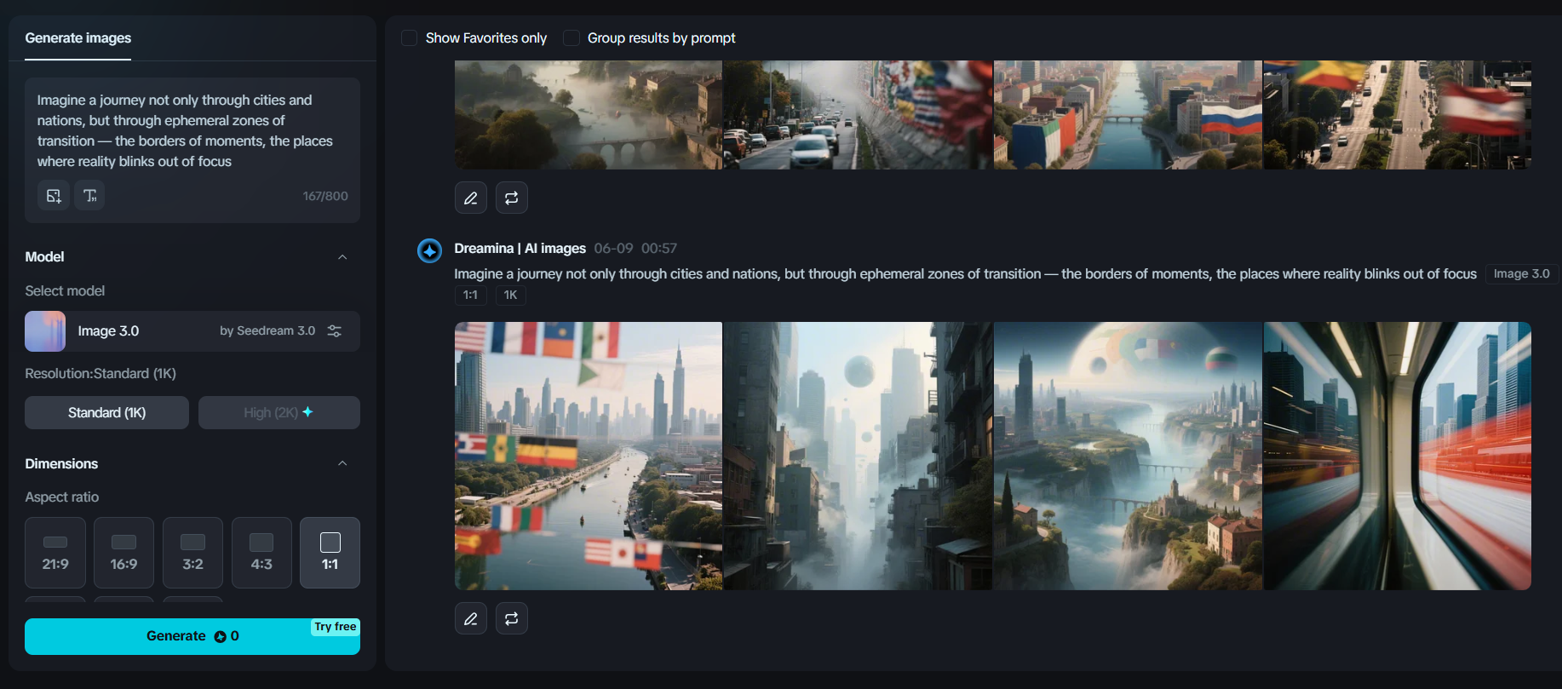Collapse the Dimensions section chevron

pos(342,464)
